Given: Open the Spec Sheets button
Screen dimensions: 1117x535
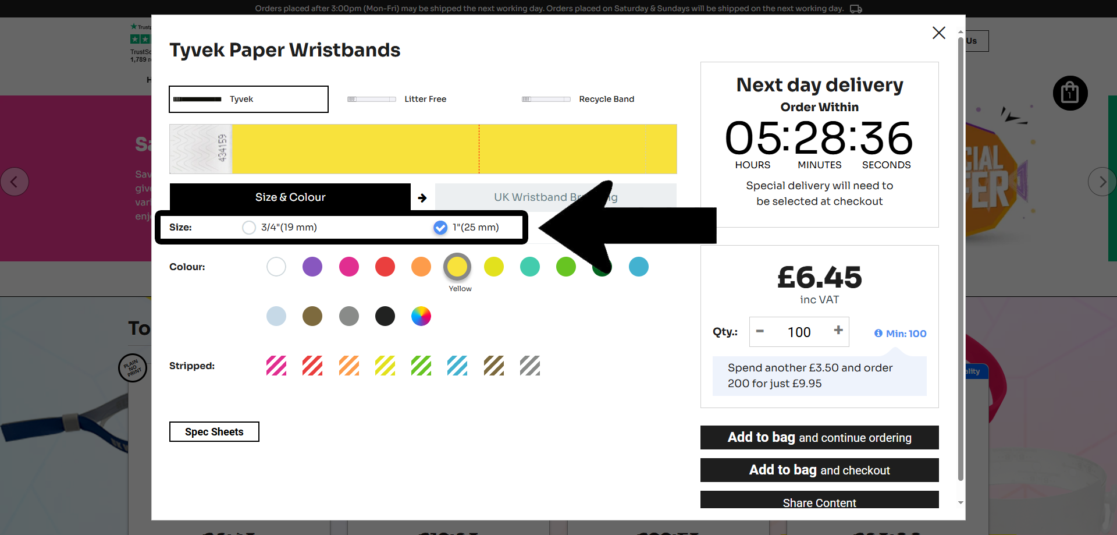Looking at the screenshot, I should coord(214,431).
